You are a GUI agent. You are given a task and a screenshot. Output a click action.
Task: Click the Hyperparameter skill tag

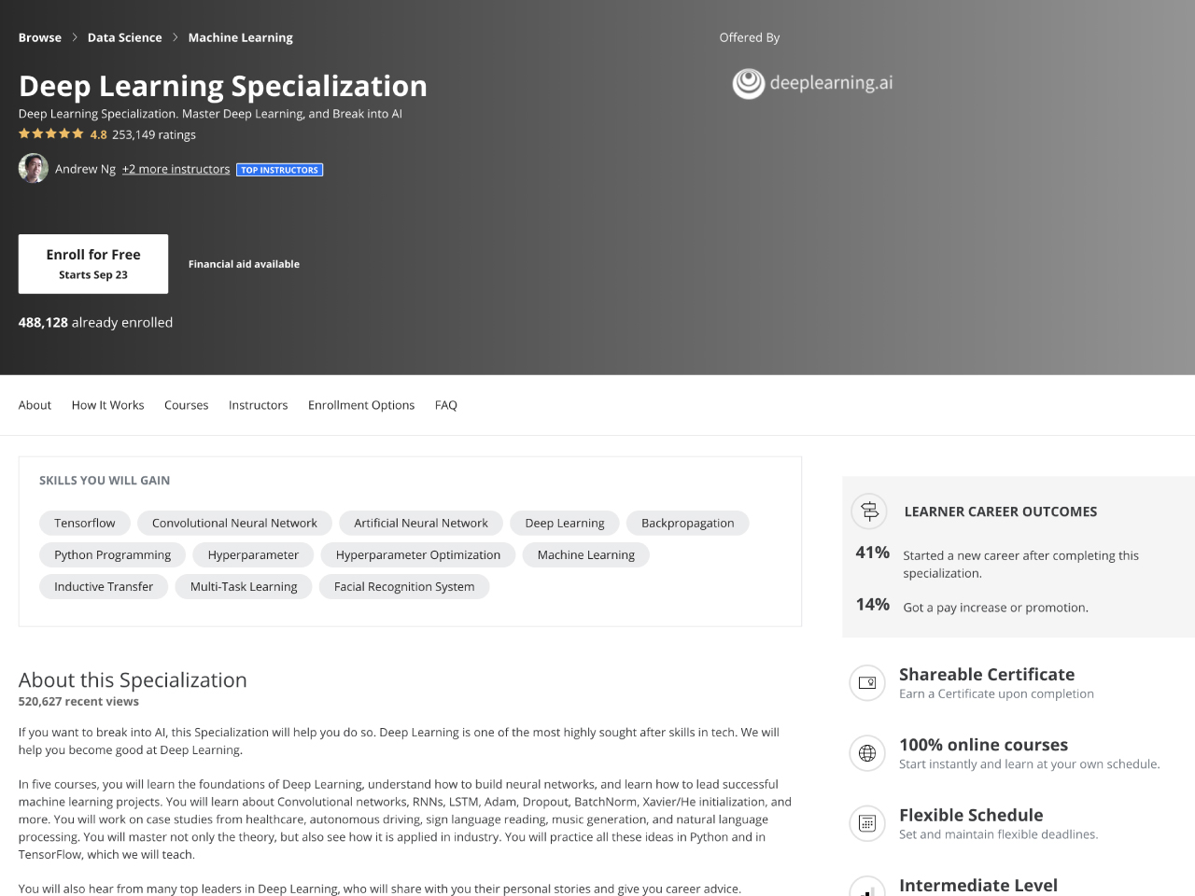click(253, 554)
